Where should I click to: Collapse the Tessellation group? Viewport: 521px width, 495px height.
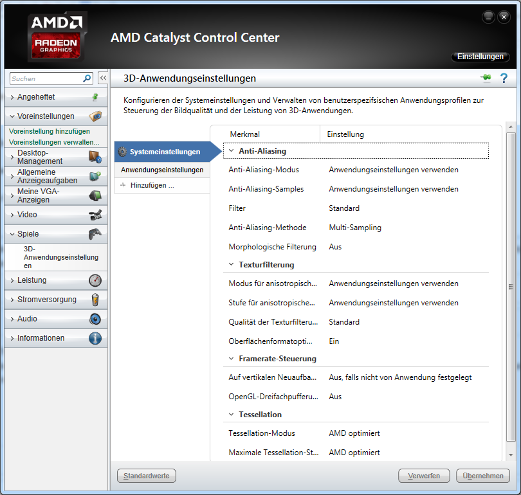click(x=232, y=415)
